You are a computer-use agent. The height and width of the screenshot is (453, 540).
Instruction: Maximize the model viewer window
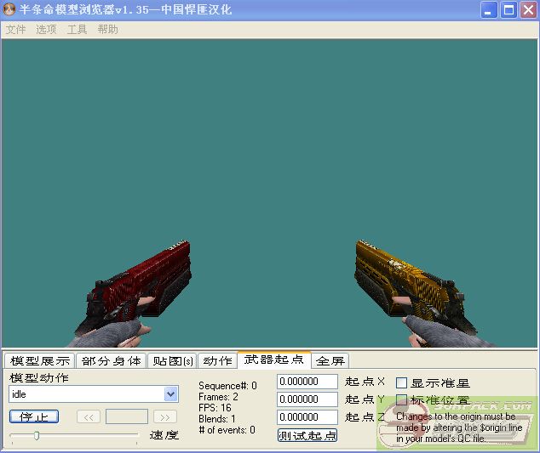tap(508, 10)
